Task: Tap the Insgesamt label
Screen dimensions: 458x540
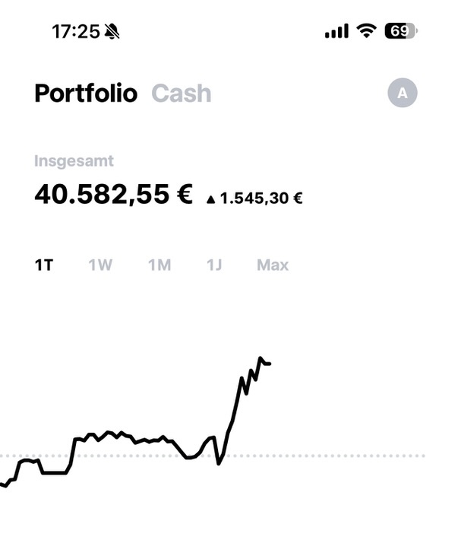Action: [x=74, y=161]
